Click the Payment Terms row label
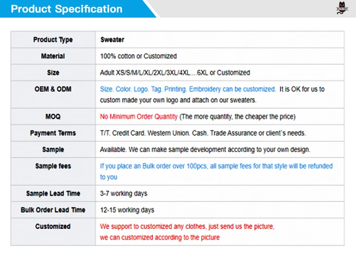356x257 pixels. click(x=53, y=133)
